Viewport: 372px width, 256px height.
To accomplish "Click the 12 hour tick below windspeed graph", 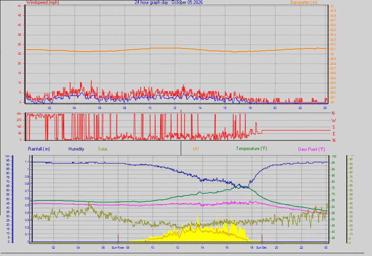I will point(175,108).
